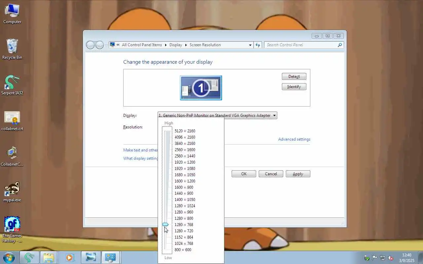Select monitor 1 display thumbnail
Viewport: 423px width, 264px height.
coord(201,88)
